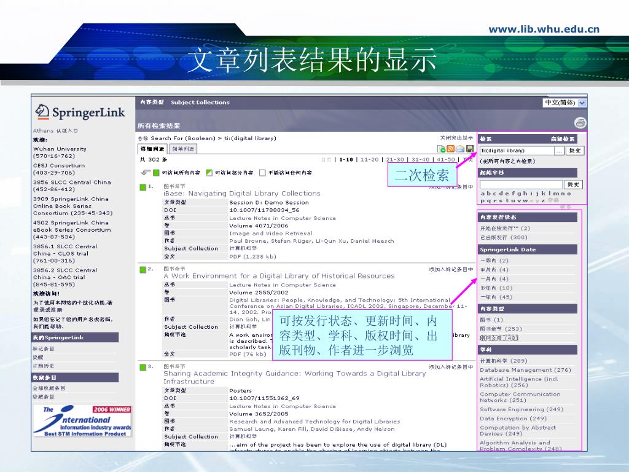Click the 高级检索 link in the search panel
The height and width of the screenshot is (472, 629).
pos(563,139)
